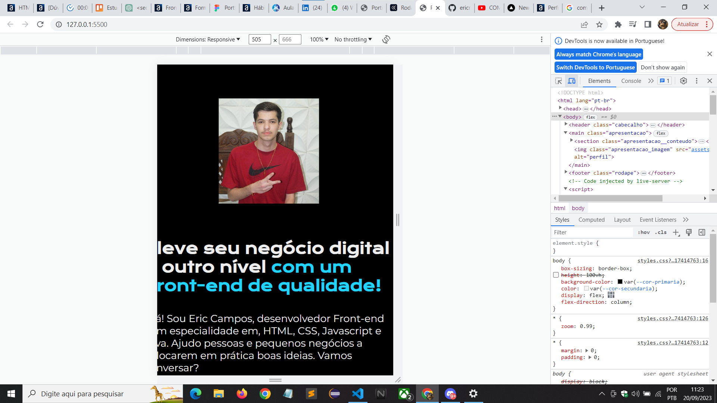Show more DevTools tabs chevron
717x403 pixels.
pyautogui.click(x=651, y=81)
